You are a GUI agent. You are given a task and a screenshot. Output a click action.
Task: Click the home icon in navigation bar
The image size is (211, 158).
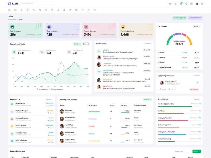pyautogui.click(x=9, y=10)
